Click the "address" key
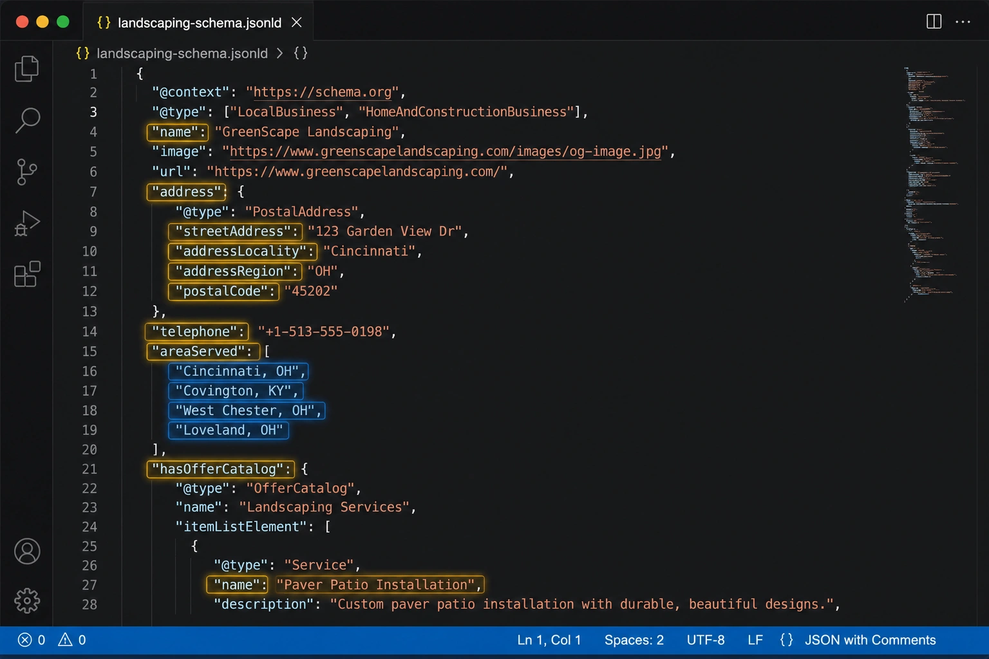Screen dimensions: 989x659 pyautogui.click(x=187, y=192)
